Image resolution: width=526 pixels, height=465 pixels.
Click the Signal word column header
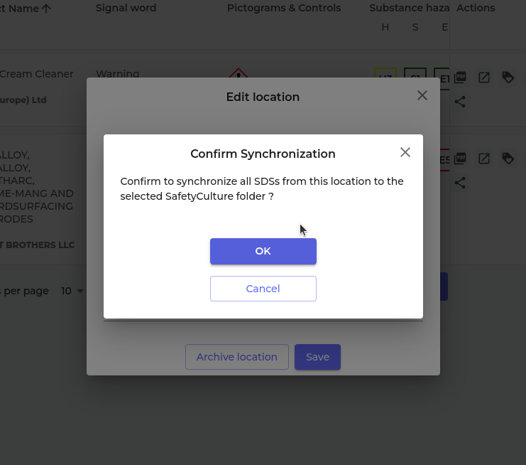point(126,9)
